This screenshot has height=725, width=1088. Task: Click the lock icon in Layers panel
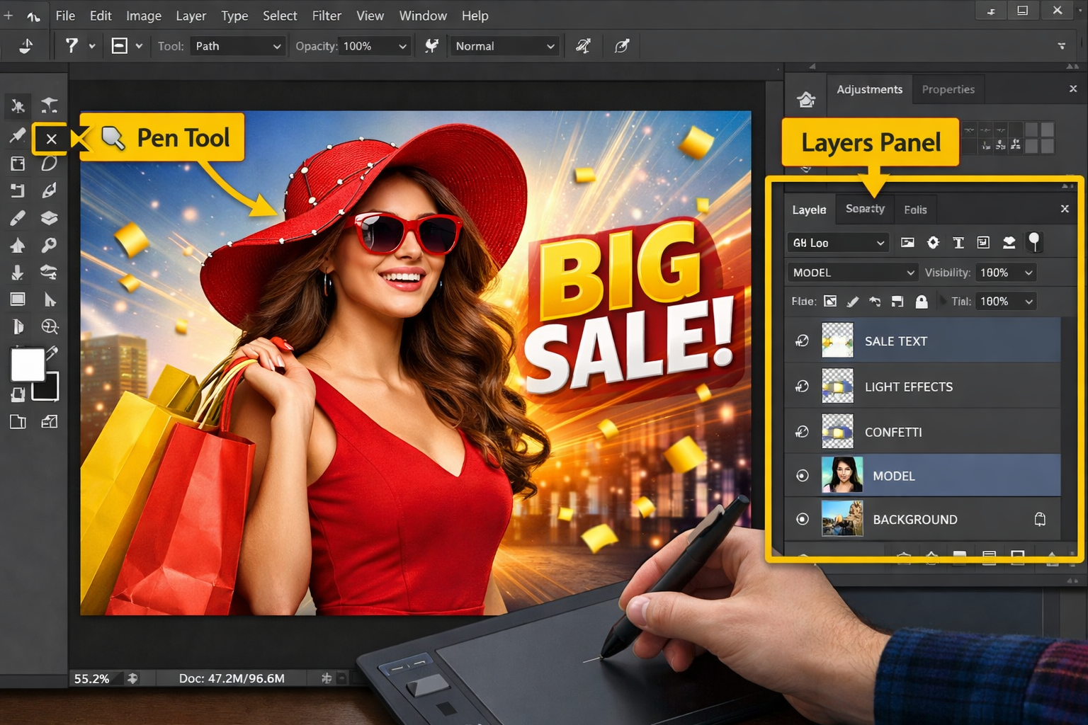point(921,302)
